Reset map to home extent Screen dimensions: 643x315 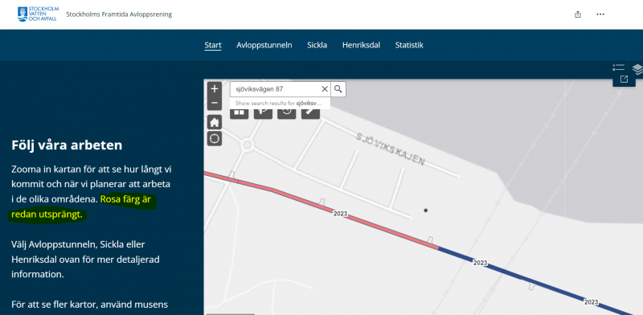tap(215, 122)
